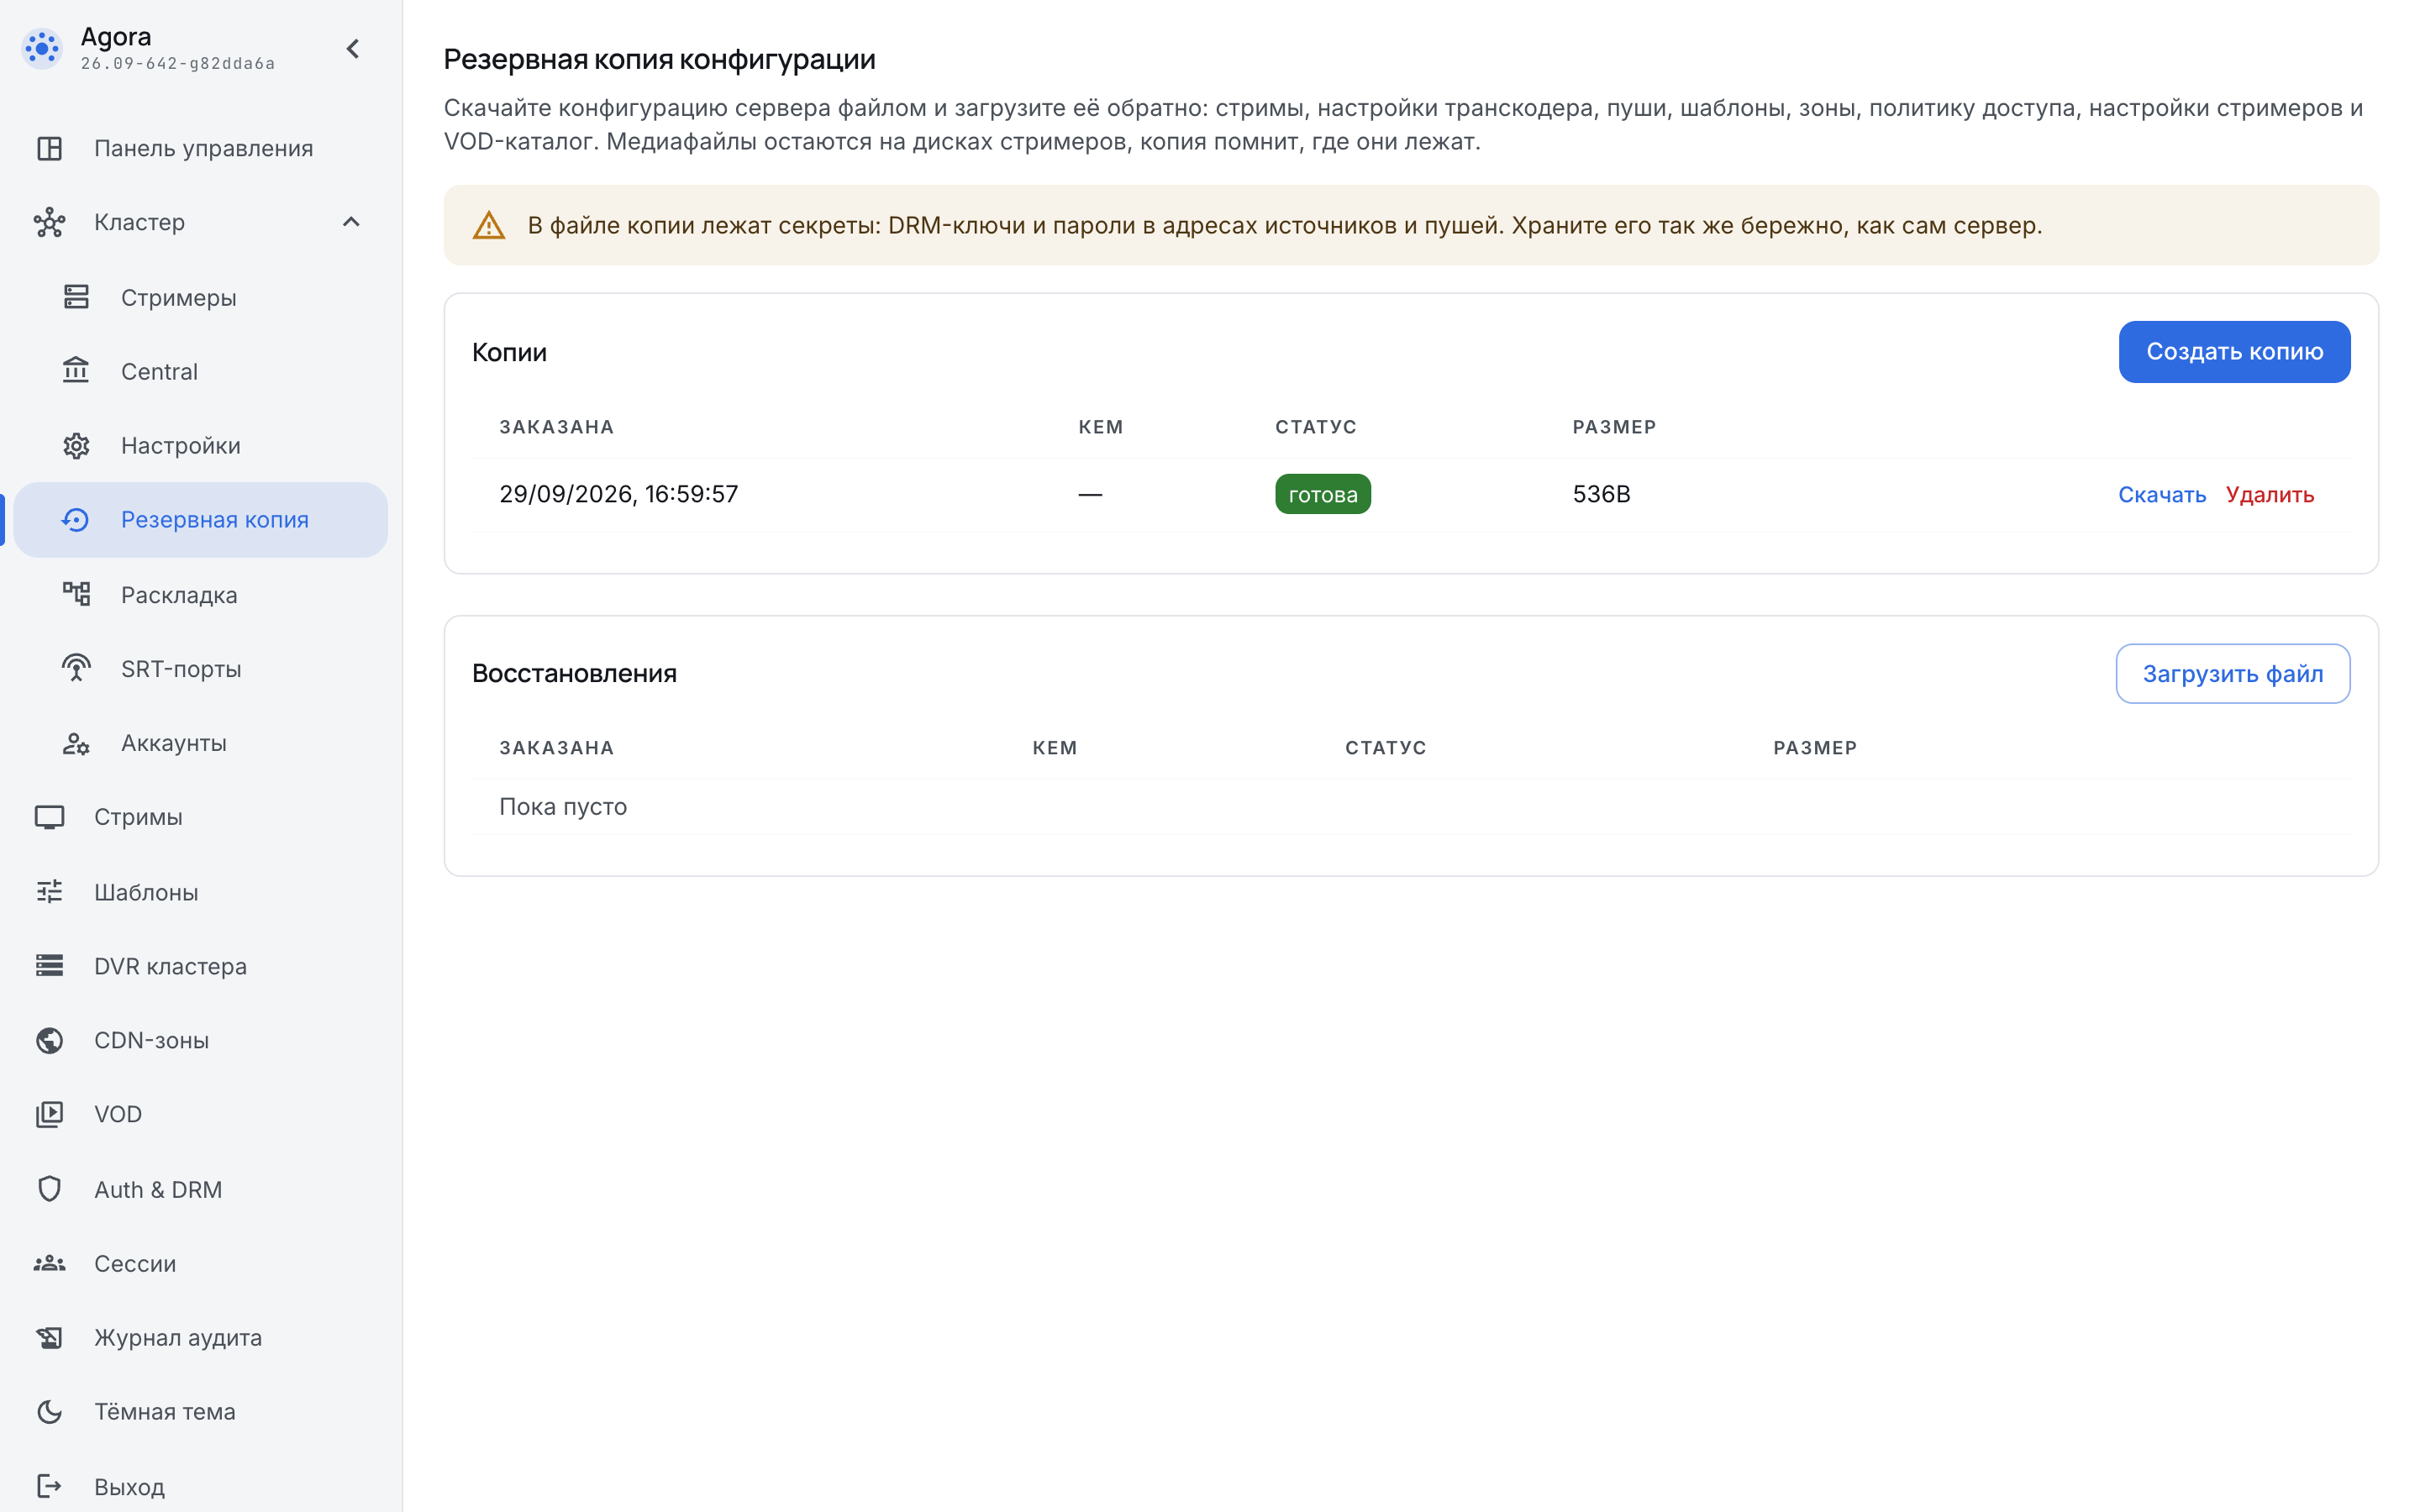Click the Восстановления section heading
This screenshot has height=1512, width=2420.
(574, 673)
